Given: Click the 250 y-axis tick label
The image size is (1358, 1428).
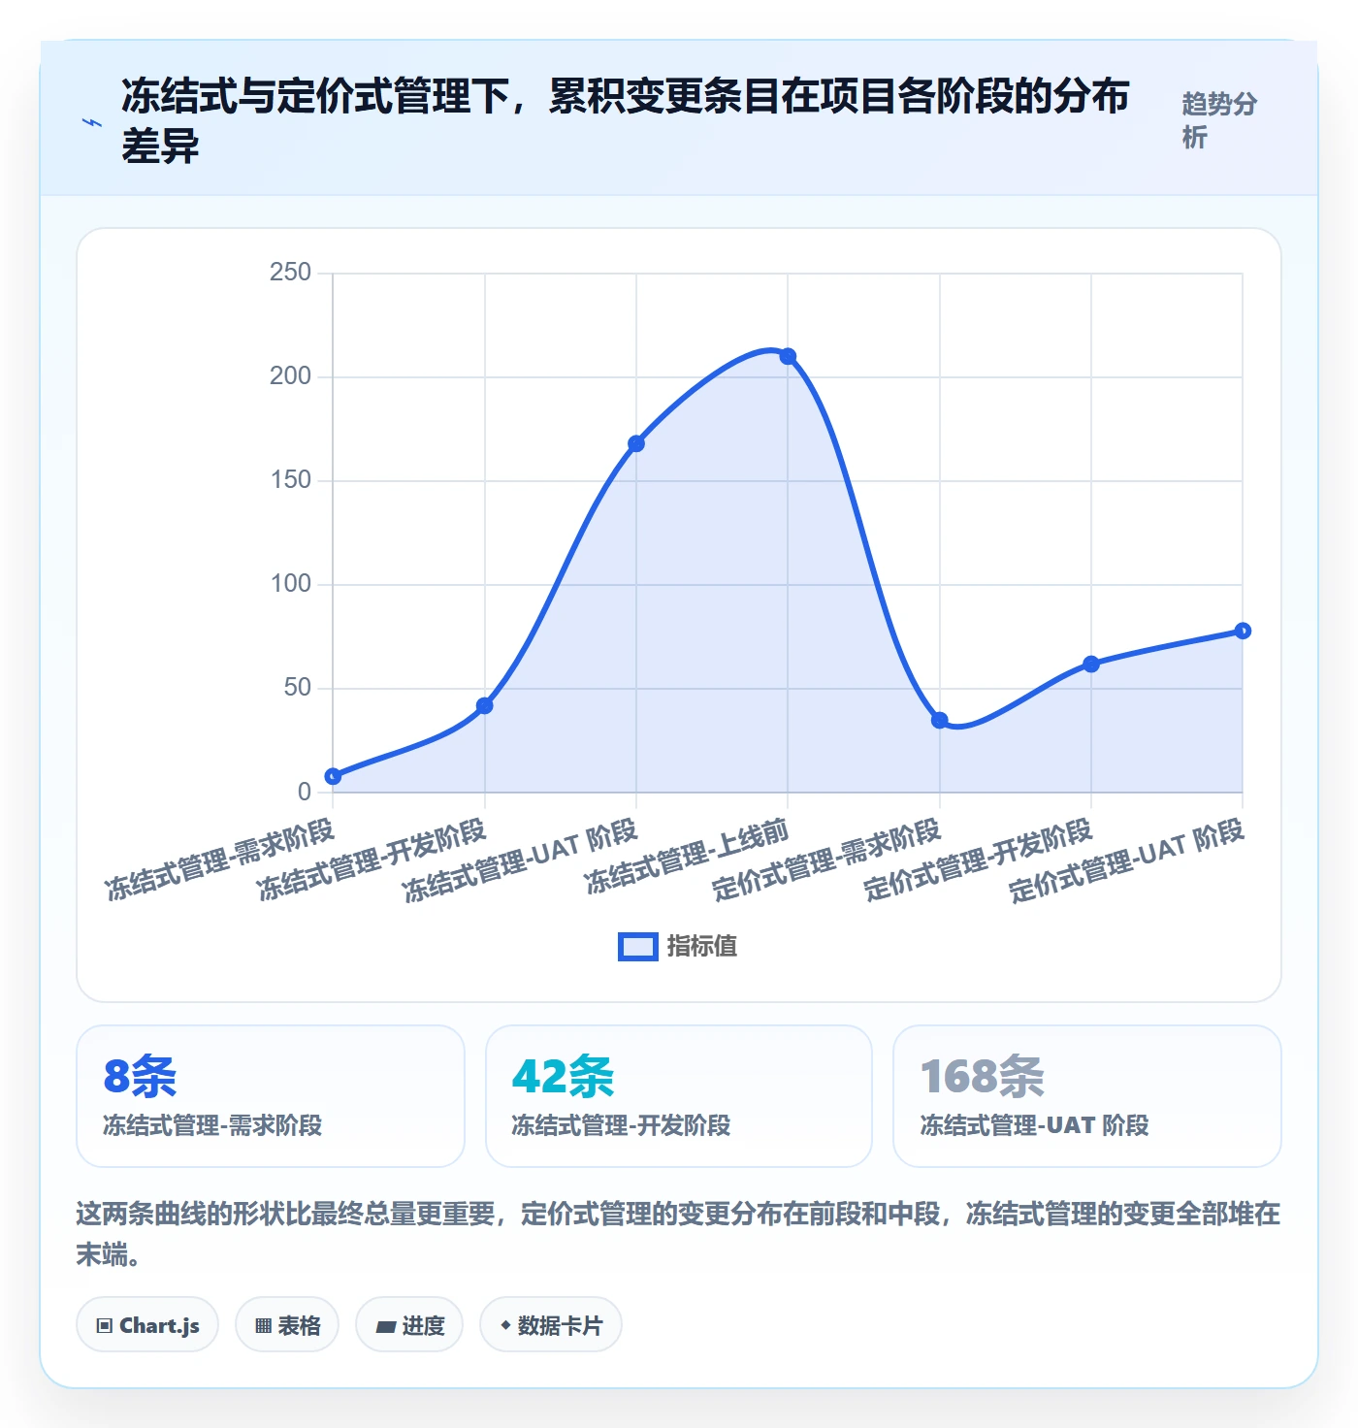Looking at the screenshot, I should pos(290,273).
